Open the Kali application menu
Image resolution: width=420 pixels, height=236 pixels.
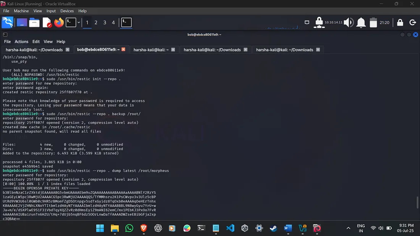tap(8, 22)
